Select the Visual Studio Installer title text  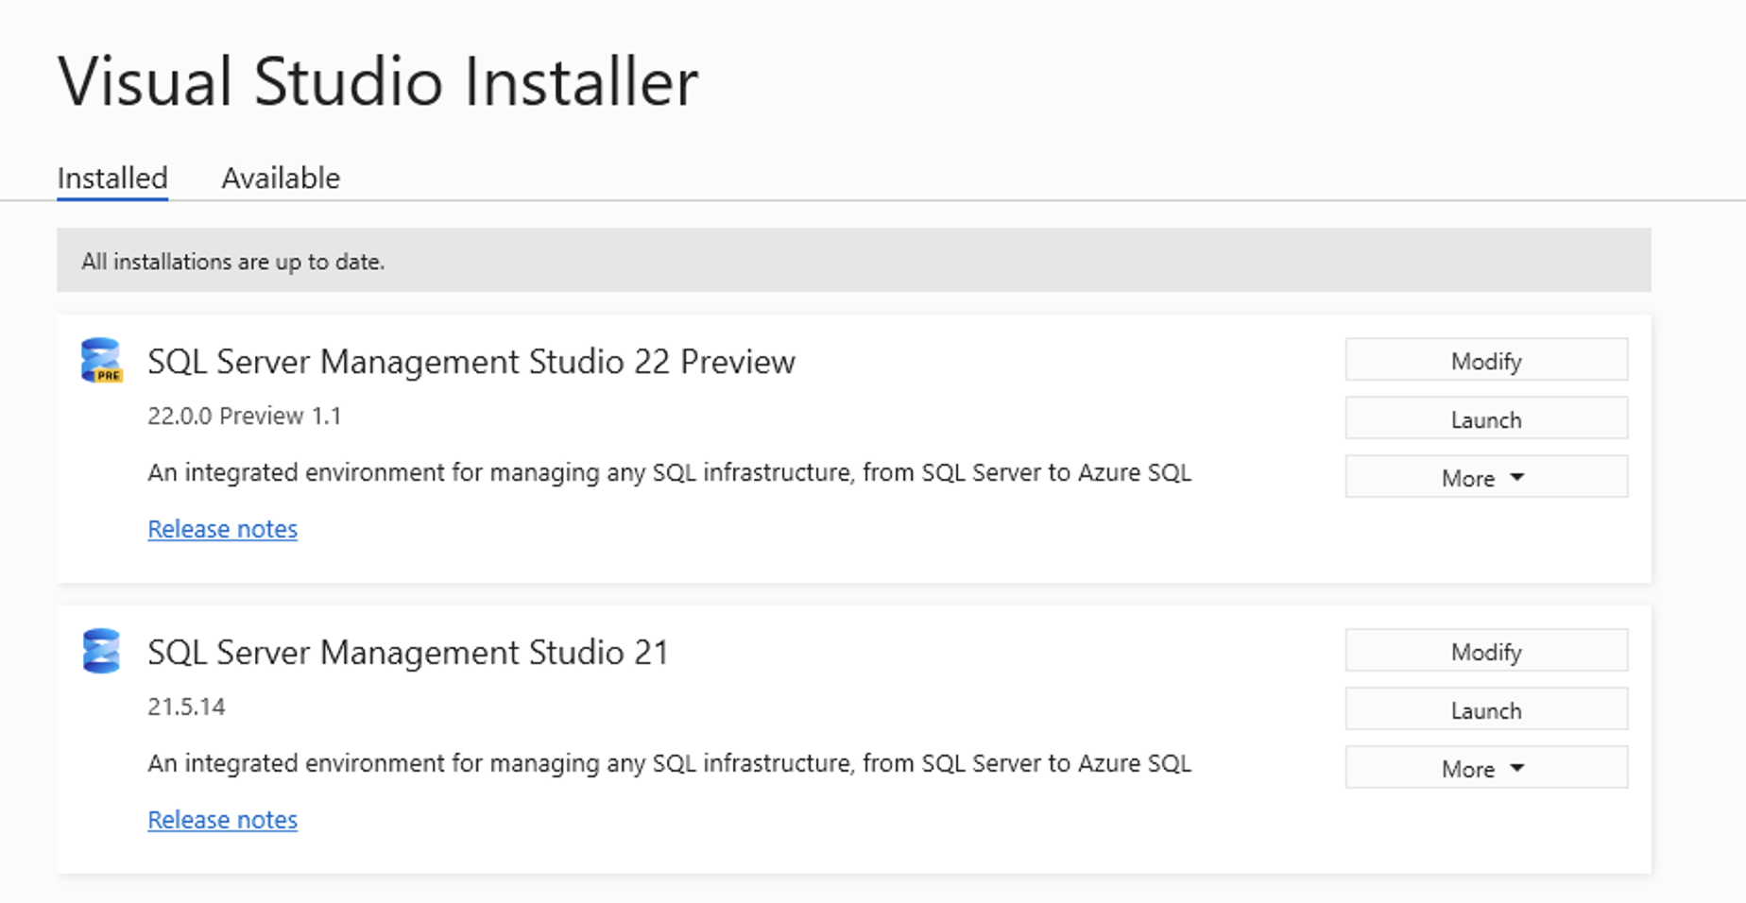click(x=378, y=80)
